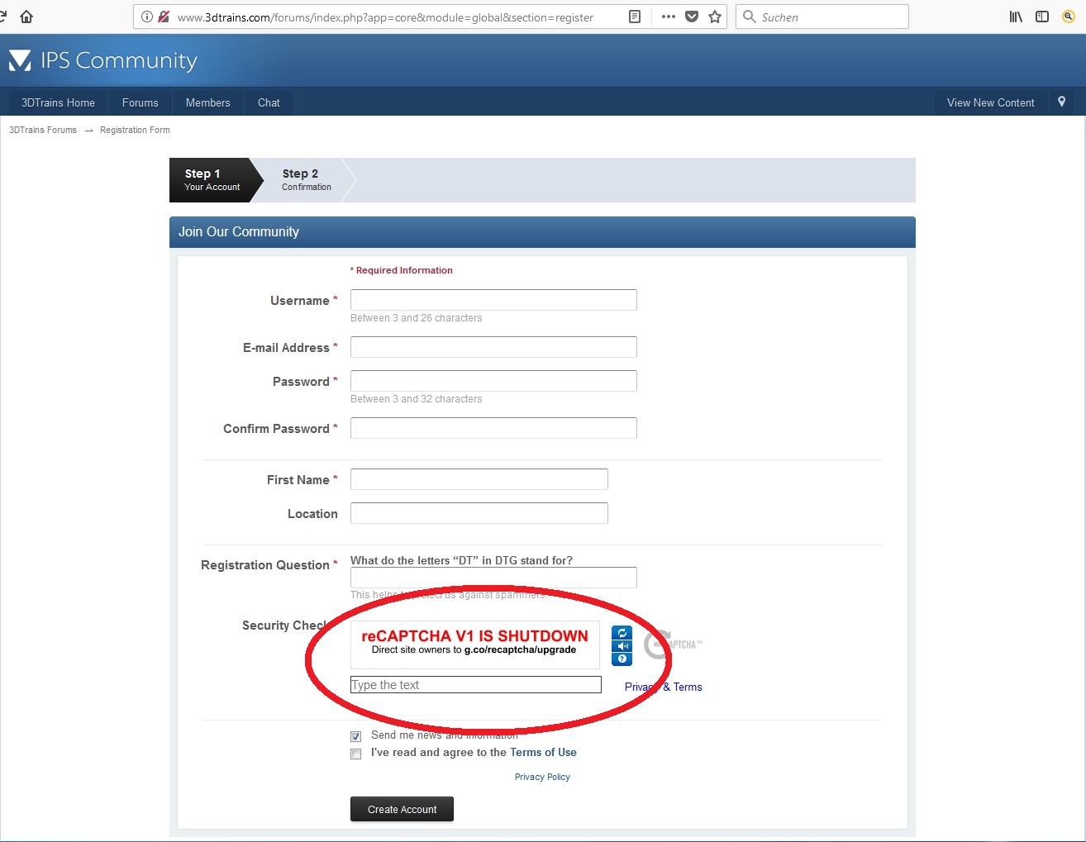Screen dimensions: 1086x842
Task: Click View New Content in navigation bar
Action: pyautogui.click(x=990, y=102)
